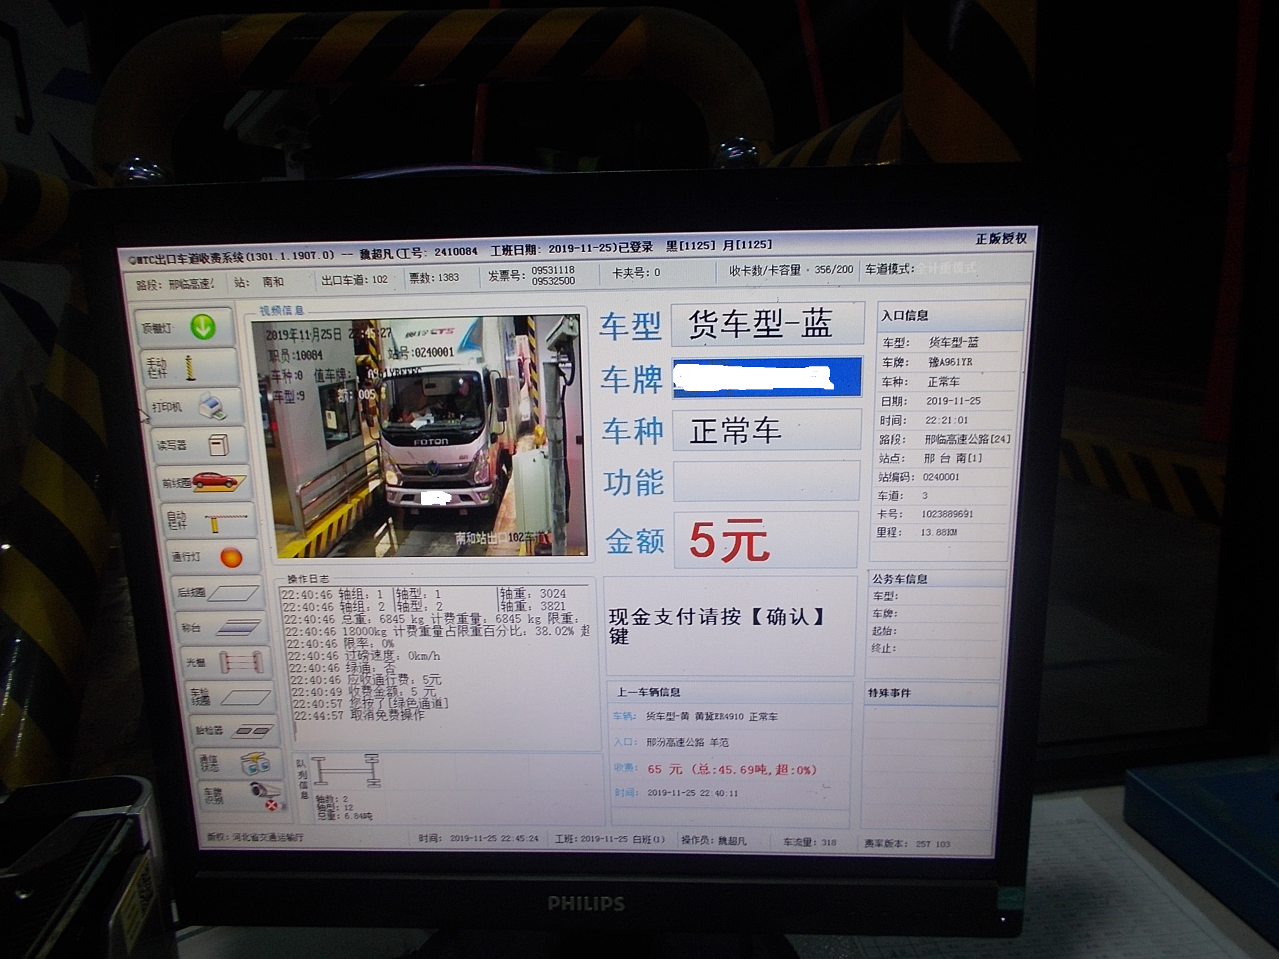
Task: Select the 车检线圈 vehicle detection coil icon
Action: (246, 698)
